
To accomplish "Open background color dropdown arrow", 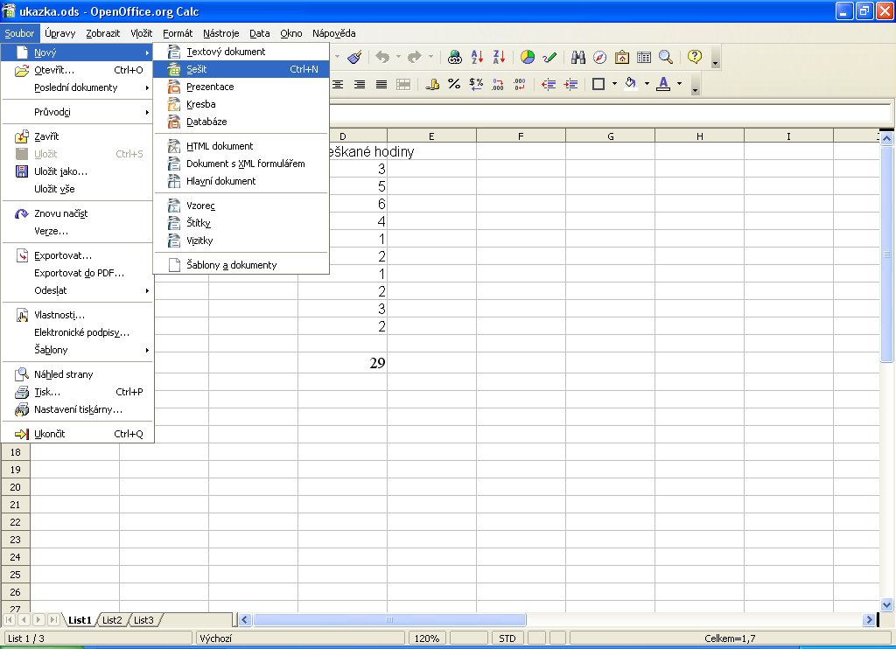I will (x=647, y=84).
